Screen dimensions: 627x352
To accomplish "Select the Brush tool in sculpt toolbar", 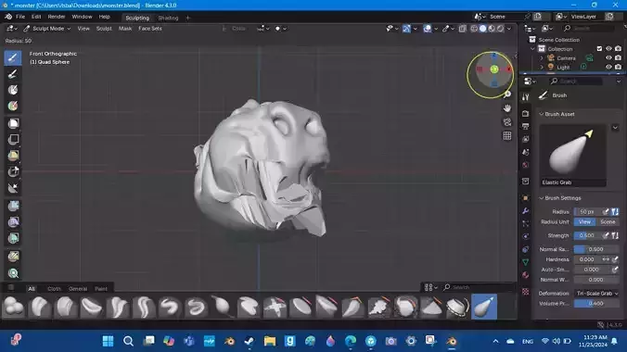I will coord(13,57).
